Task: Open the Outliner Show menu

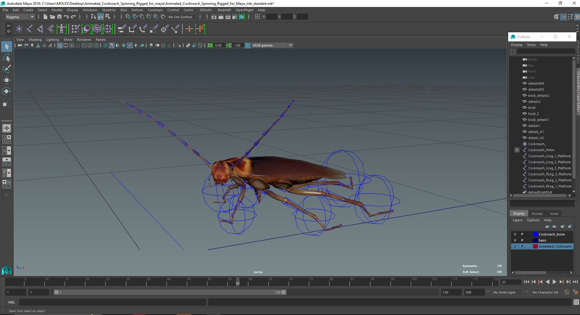Action: click(x=531, y=45)
